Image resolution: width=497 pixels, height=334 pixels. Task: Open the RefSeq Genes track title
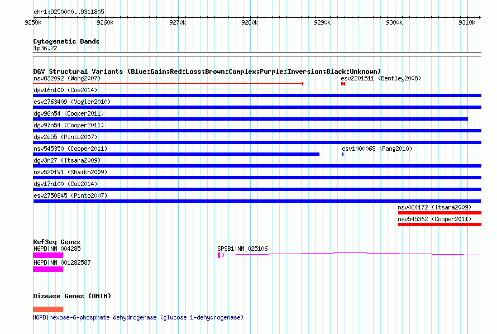tap(56, 242)
